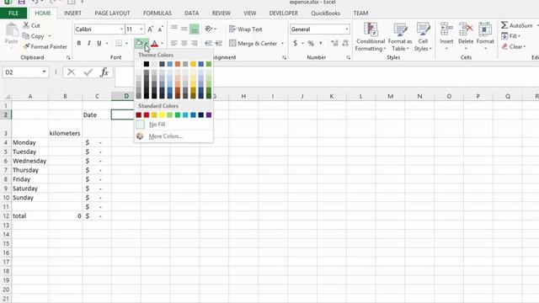Screen dimensions: 539x303
Task: Toggle Align Right
Action: coord(195,43)
